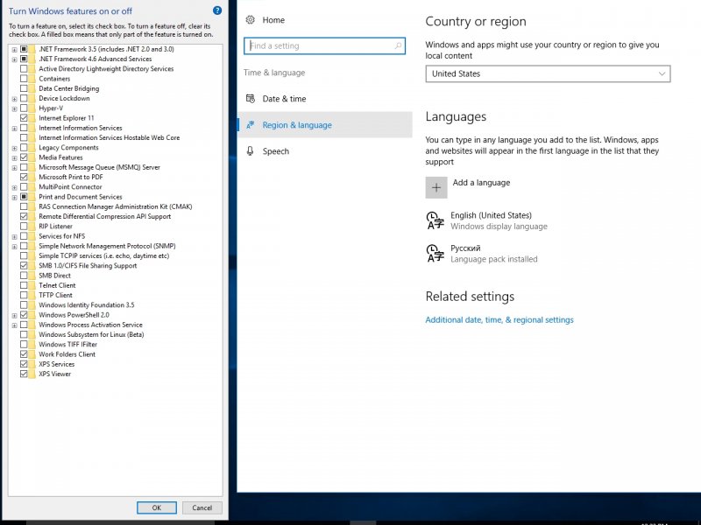Click the folder icon beside SMB Direct
701x525 pixels.
coord(32,276)
